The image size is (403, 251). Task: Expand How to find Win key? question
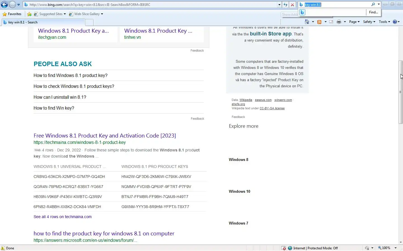[x=118, y=108]
